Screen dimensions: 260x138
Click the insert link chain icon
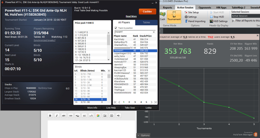point(71,115)
